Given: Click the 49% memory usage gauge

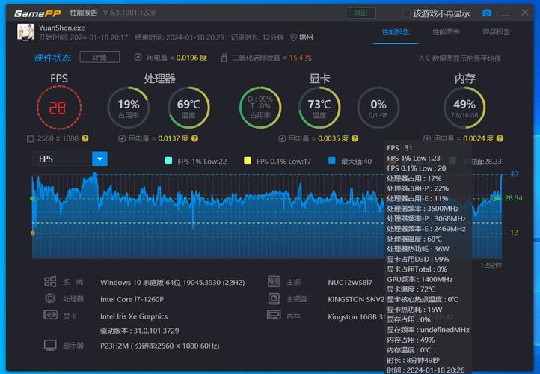Looking at the screenshot, I should click(x=464, y=108).
